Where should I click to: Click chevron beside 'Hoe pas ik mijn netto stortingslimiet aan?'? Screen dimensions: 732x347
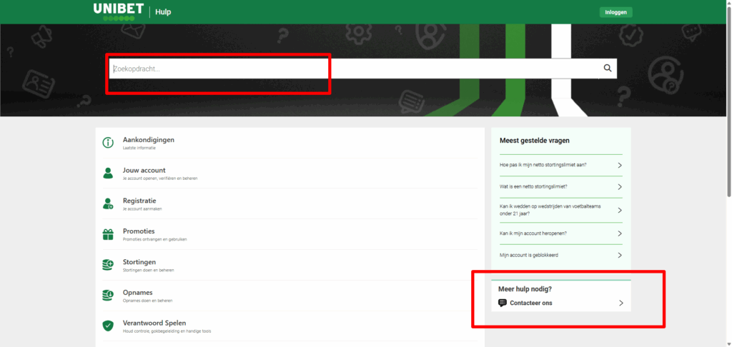click(620, 165)
